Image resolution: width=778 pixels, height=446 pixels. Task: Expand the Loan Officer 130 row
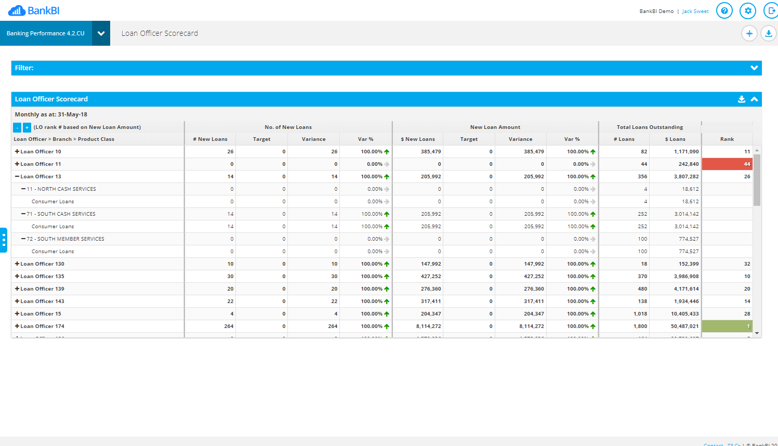[17, 264]
